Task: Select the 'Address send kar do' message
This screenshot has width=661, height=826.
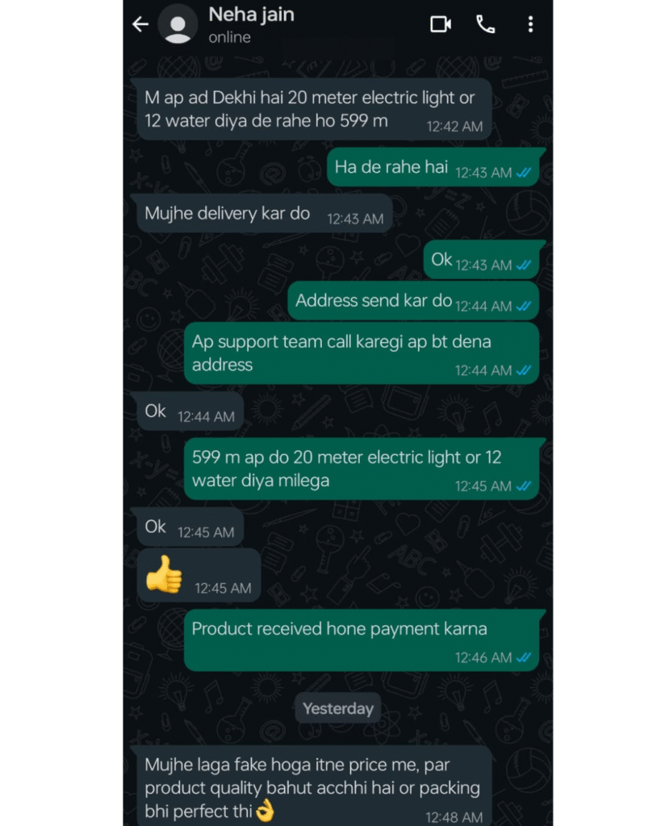Action: (x=413, y=301)
